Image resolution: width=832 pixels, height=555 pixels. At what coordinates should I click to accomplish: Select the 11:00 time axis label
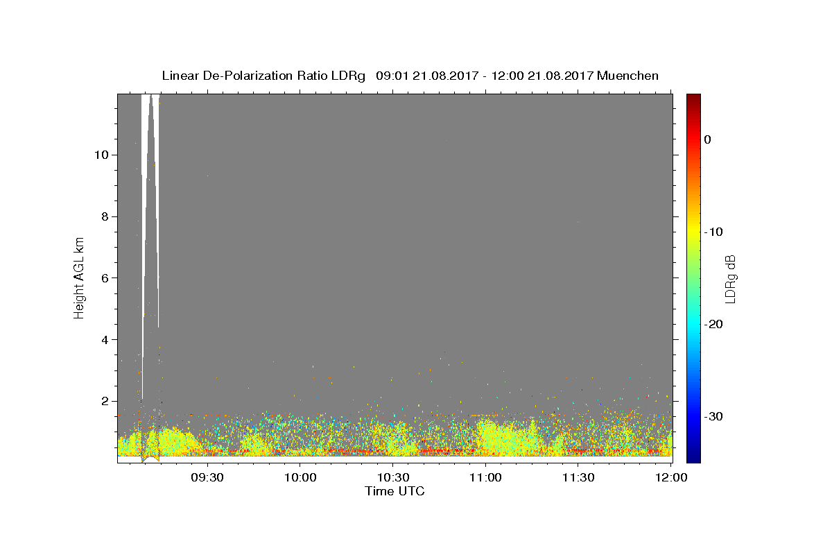485,478
